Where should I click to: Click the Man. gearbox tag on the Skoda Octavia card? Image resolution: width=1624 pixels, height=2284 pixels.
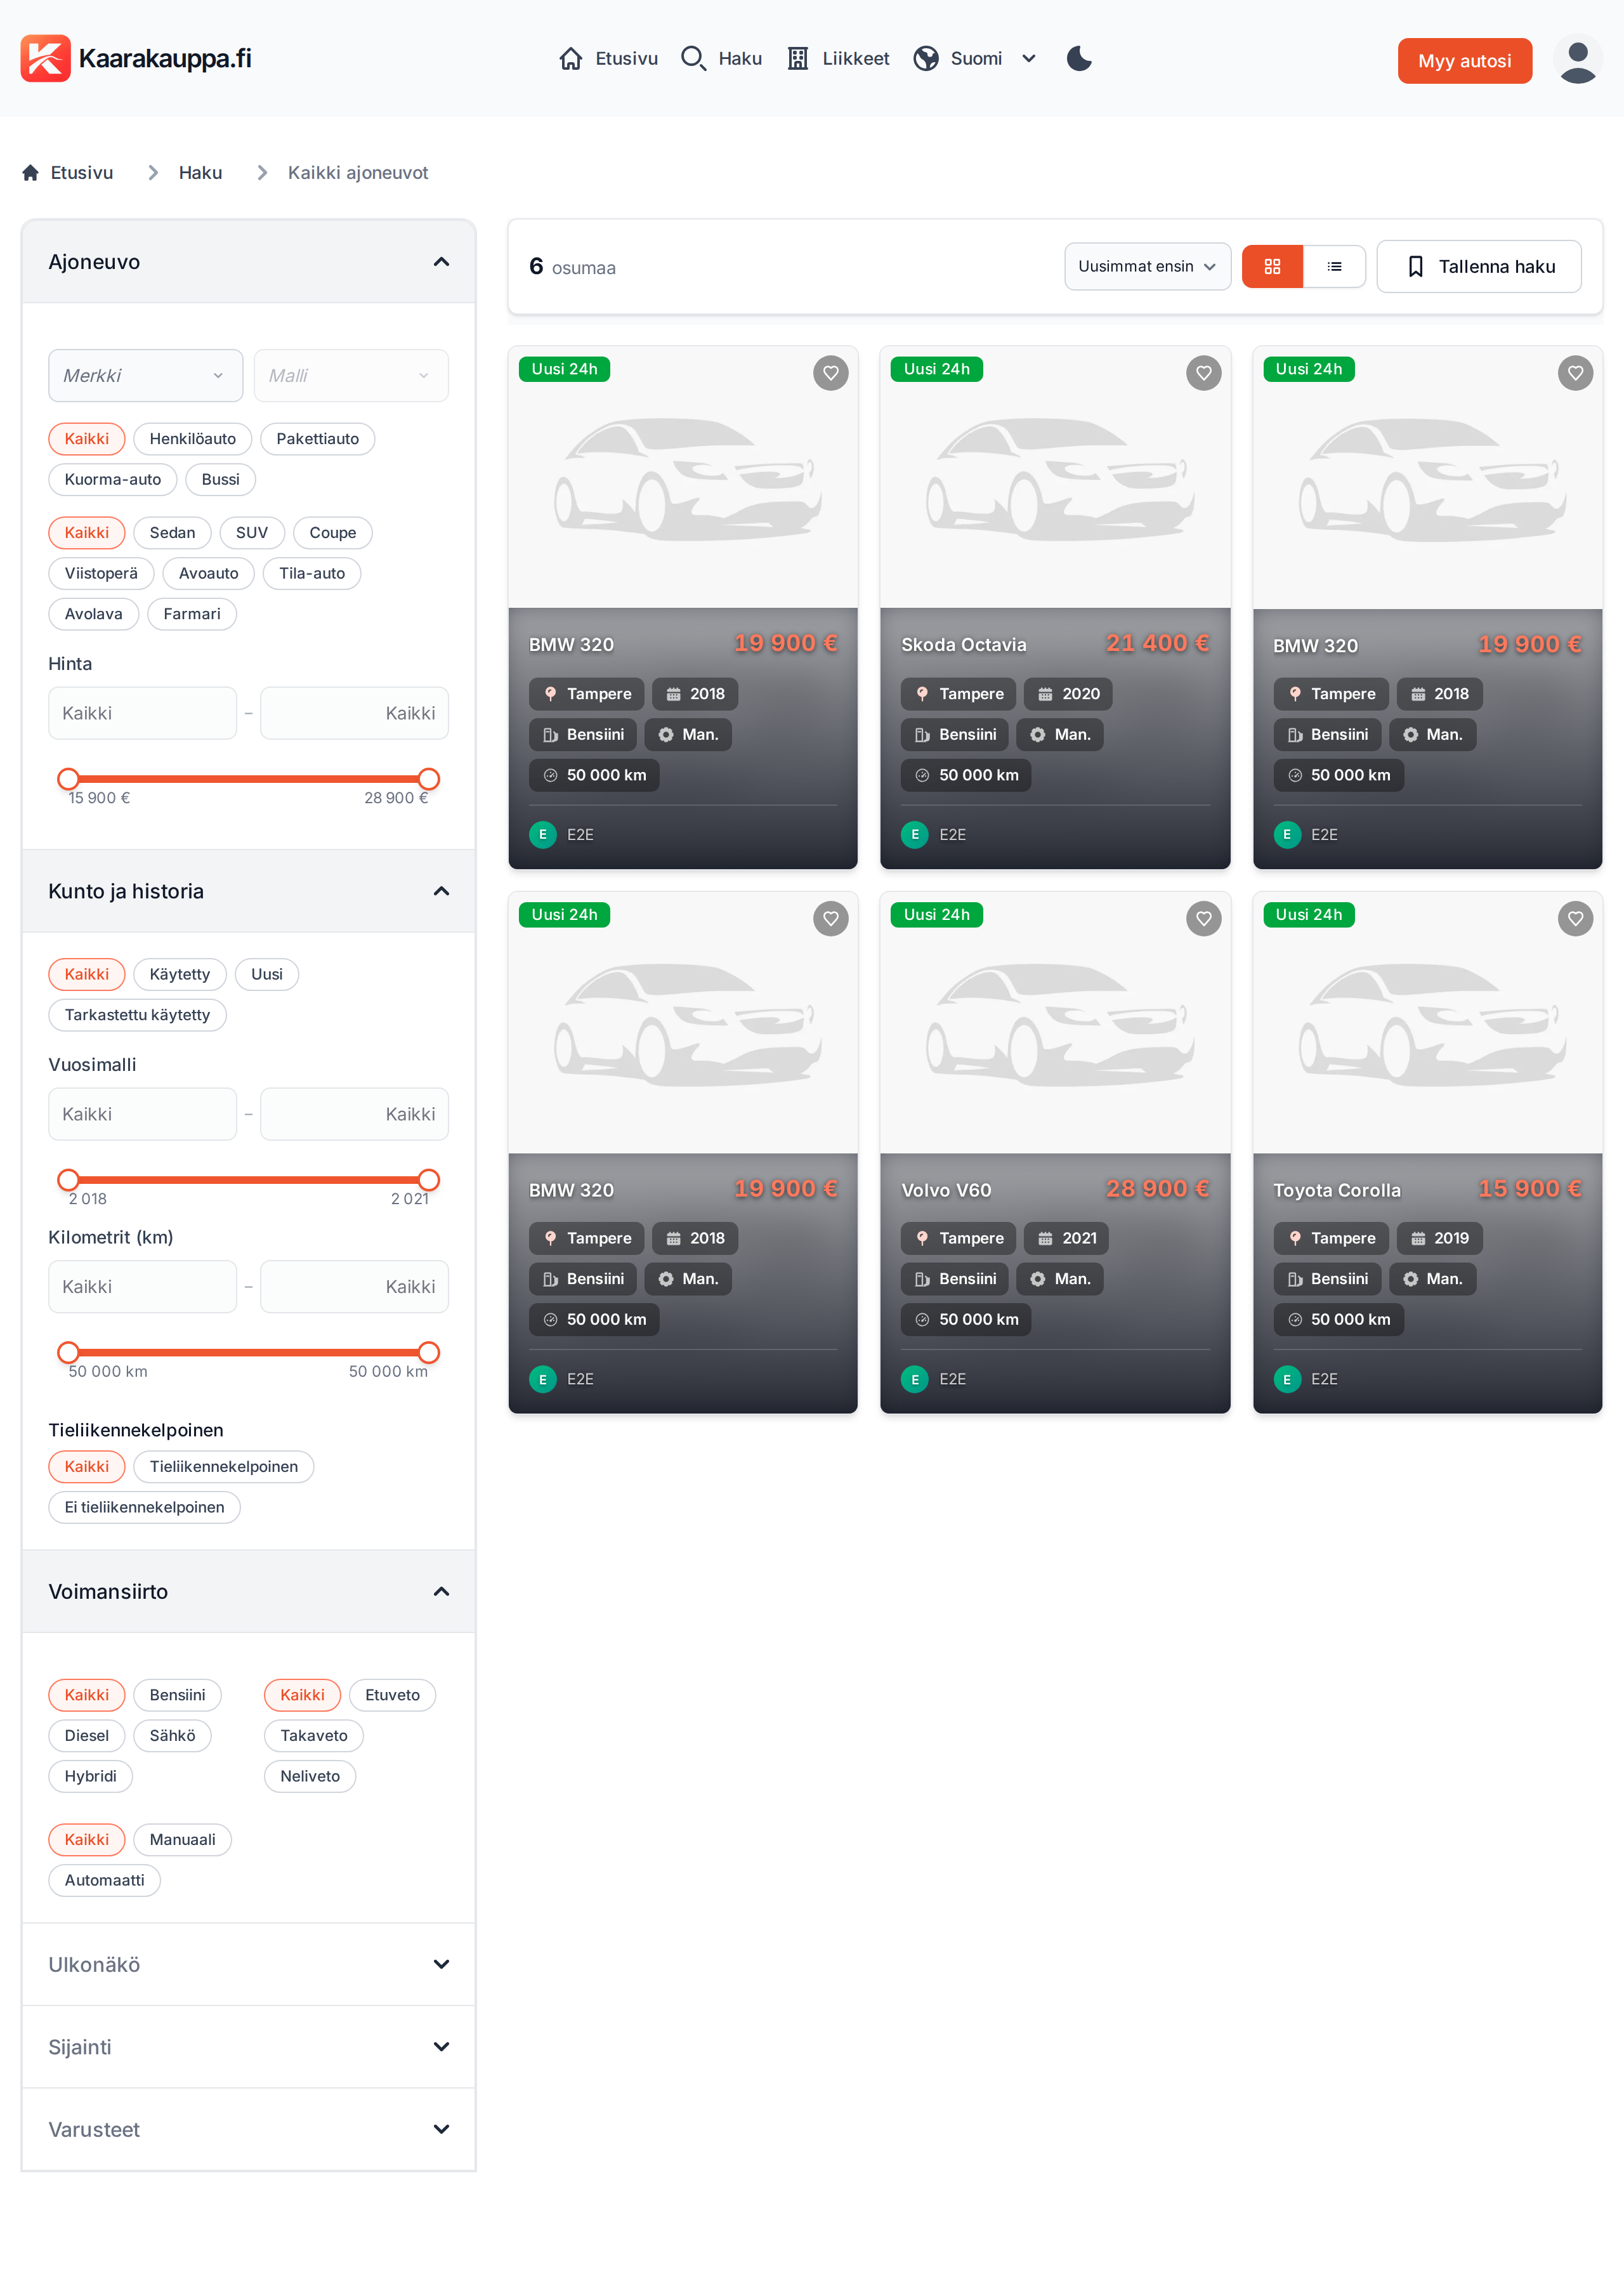pyautogui.click(x=1060, y=735)
